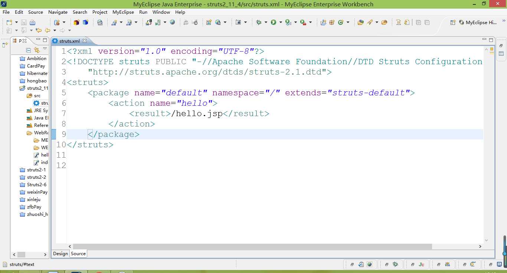Select the weixinPay project
The image size is (507, 273).
pyautogui.click(x=34, y=192)
